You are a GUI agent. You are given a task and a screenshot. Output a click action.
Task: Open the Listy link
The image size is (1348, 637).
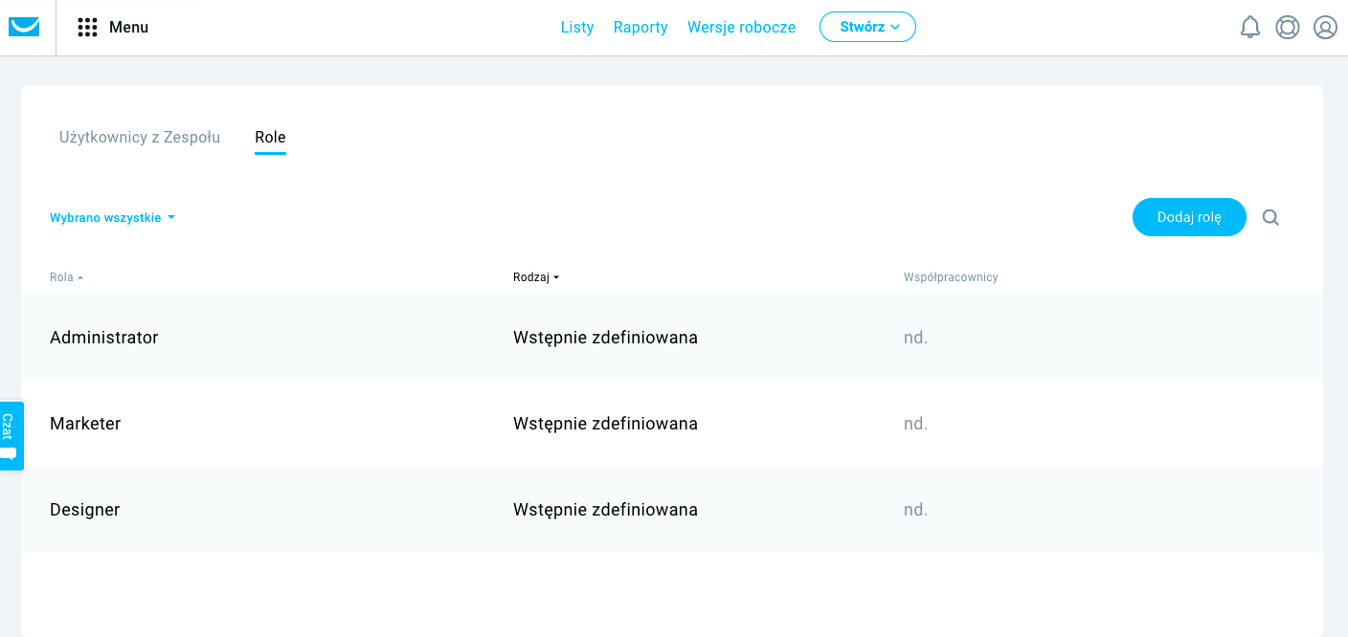pyautogui.click(x=577, y=27)
